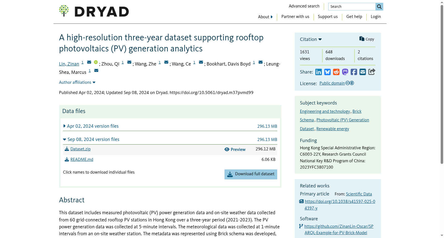Share dataset on Reddit

(x=336, y=72)
